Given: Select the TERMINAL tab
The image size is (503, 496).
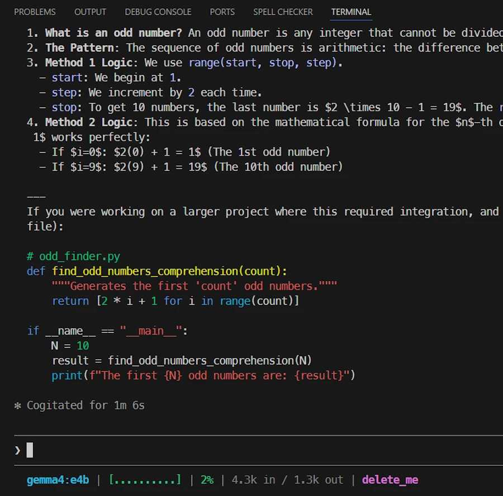Looking at the screenshot, I should [x=351, y=12].
